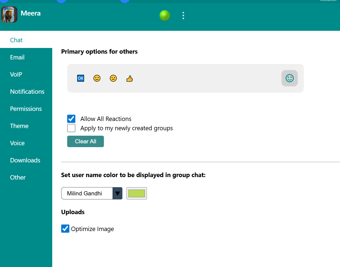The height and width of the screenshot is (267, 340).
Task: Open the add reaction smiley picker
Action: coord(289,78)
